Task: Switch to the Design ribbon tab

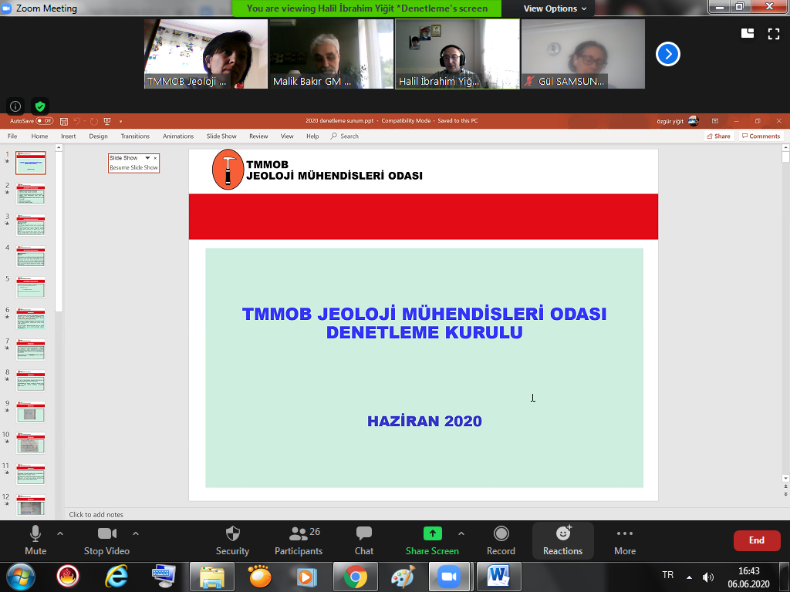Action: (x=98, y=136)
